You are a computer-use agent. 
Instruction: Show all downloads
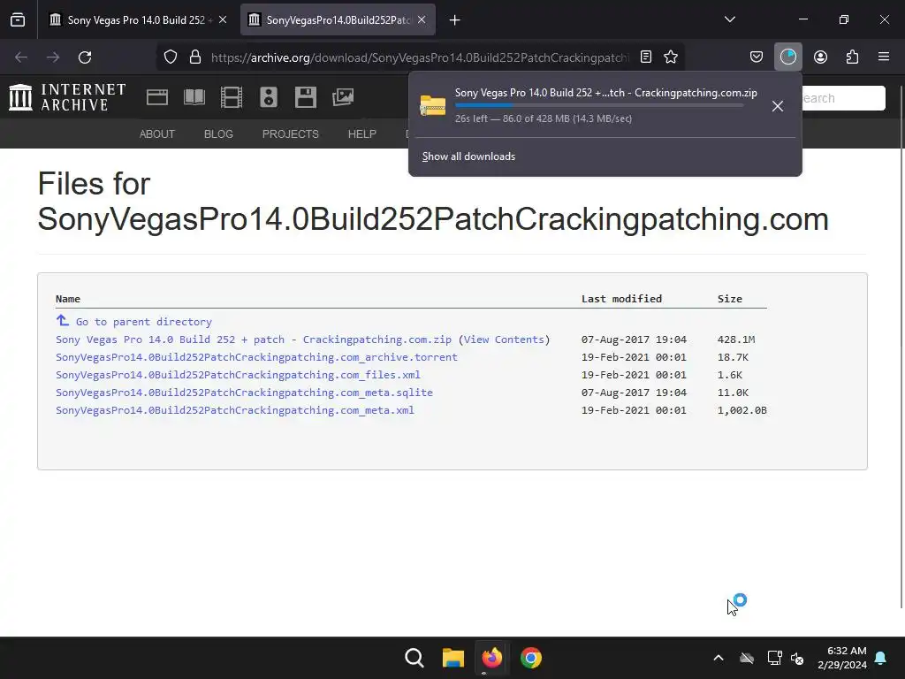click(x=468, y=156)
